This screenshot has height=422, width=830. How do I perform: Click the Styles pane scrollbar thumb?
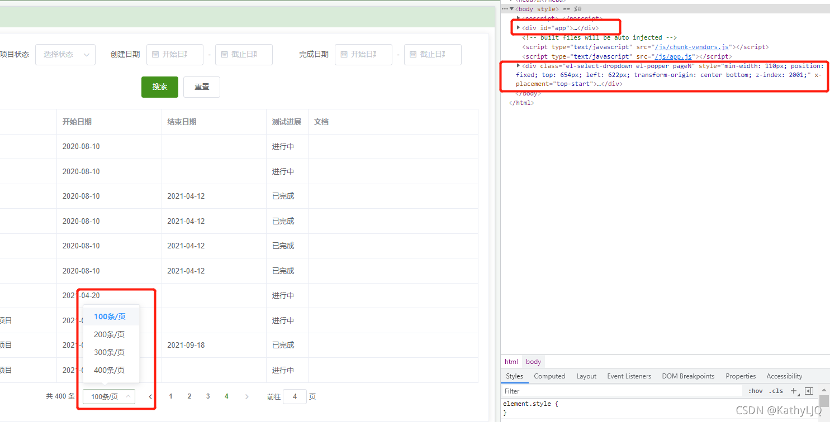point(824,401)
